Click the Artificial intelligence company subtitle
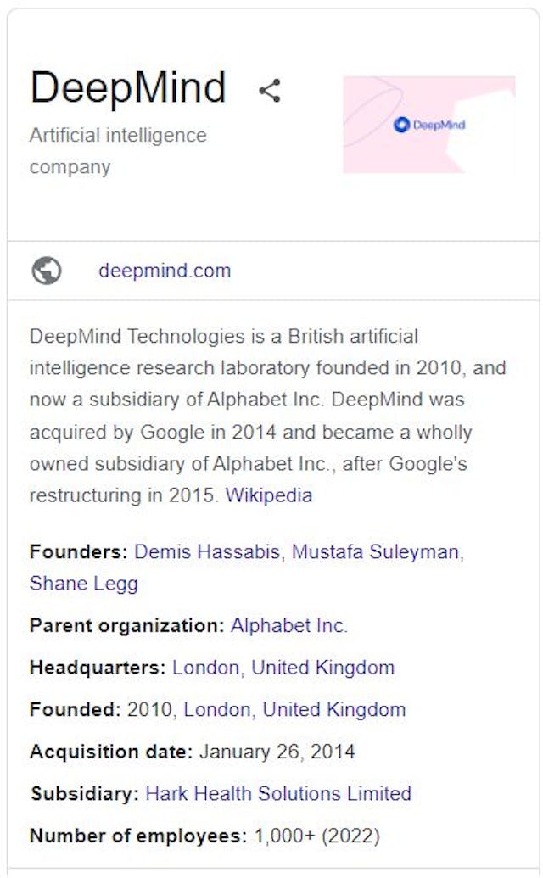 (118, 150)
